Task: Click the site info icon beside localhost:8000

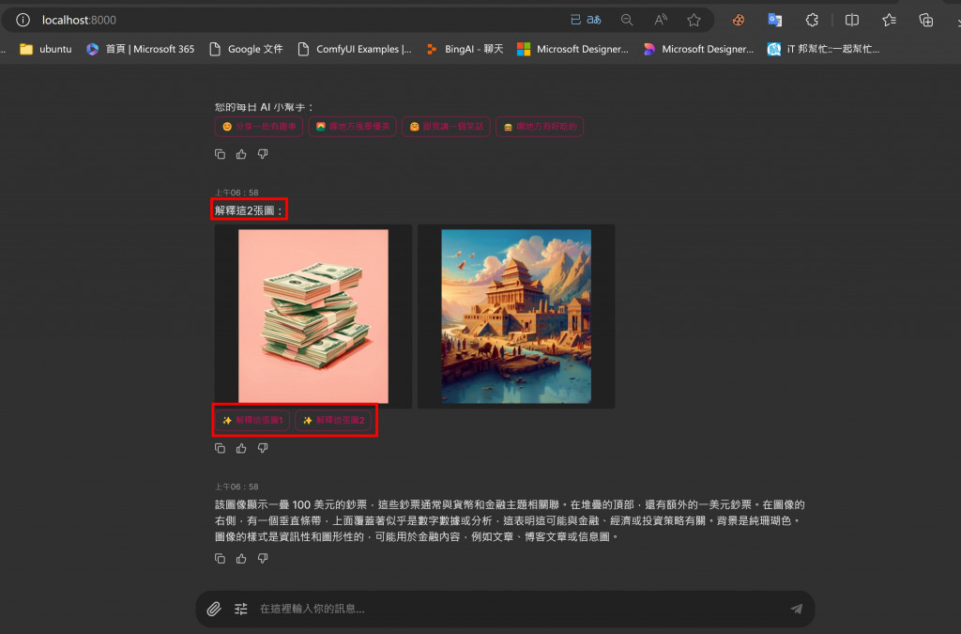Action: click(x=23, y=20)
